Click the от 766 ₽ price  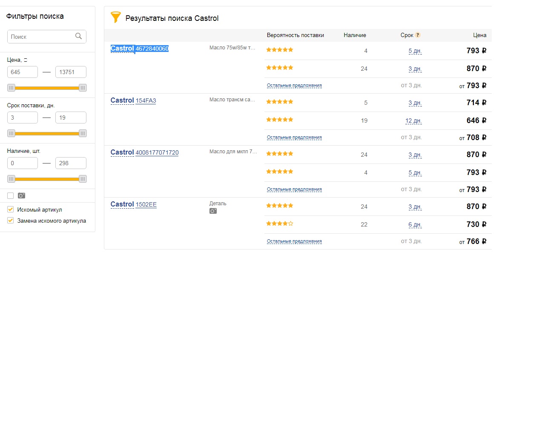click(x=473, y=241)
